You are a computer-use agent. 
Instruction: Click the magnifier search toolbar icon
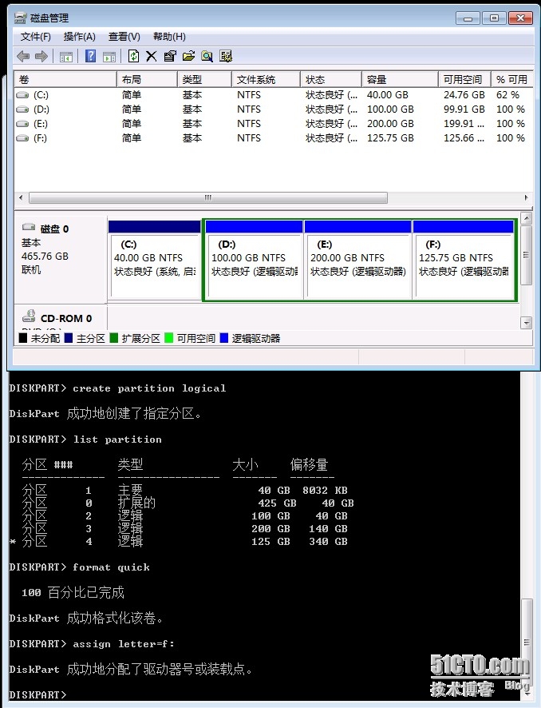coord(207,57)
